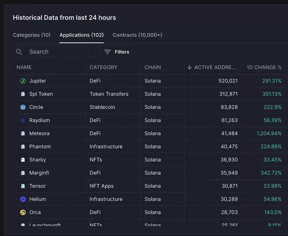Click the Tensor ghost icon
The image size is (288, 236).
point(23,186)
